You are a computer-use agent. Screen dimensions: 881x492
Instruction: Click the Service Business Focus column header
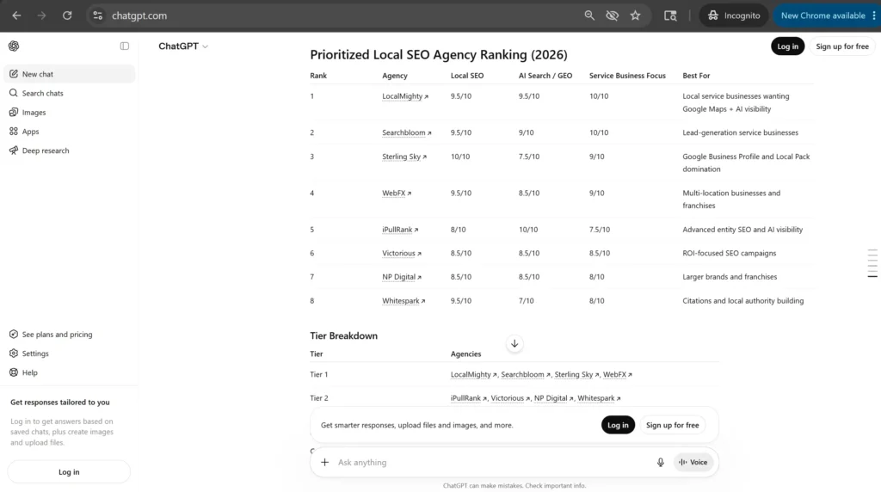[x=627, y=76]
